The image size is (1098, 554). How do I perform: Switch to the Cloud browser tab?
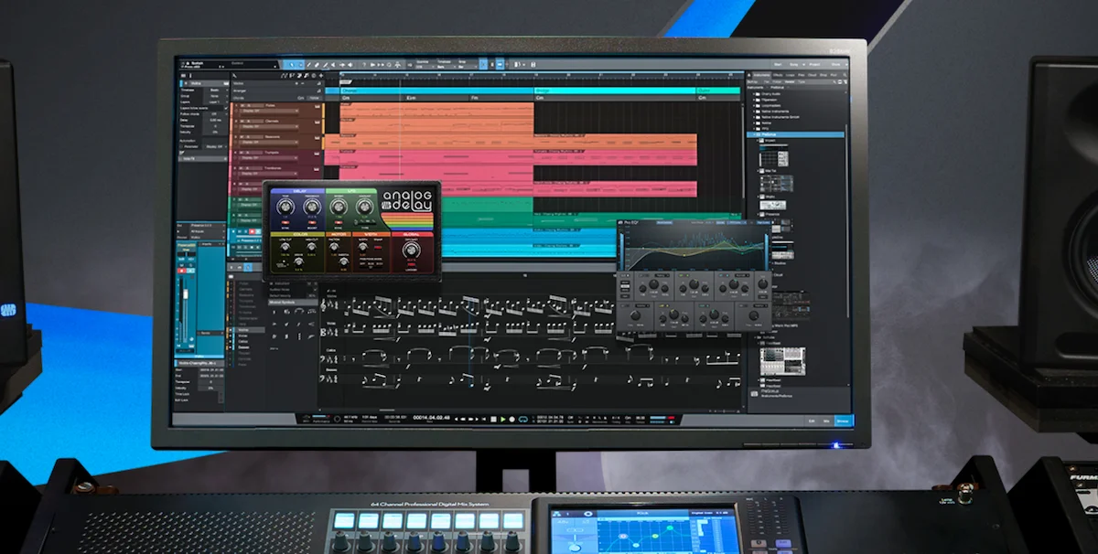coord(812,75)
